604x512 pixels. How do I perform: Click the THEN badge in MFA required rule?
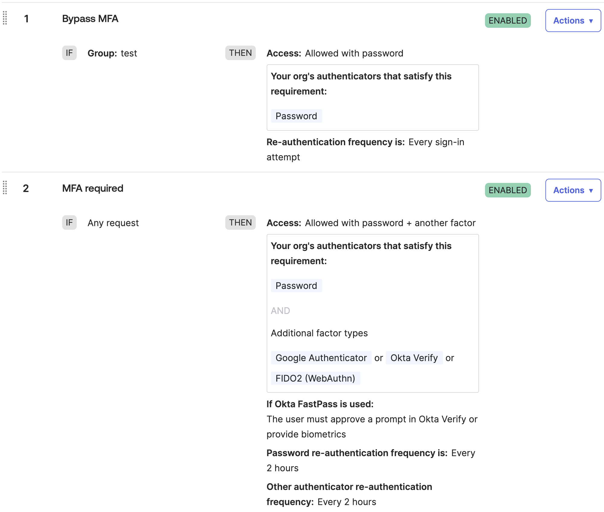[x=240, y=223]
